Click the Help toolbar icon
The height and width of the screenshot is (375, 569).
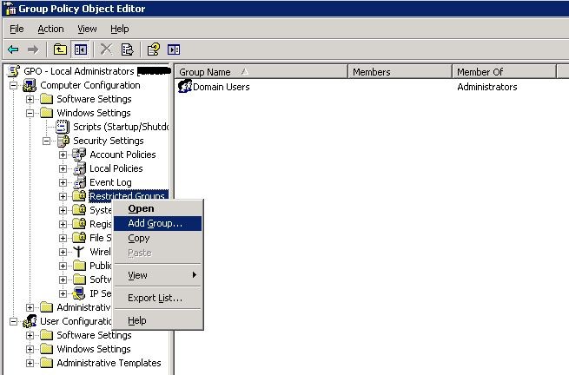pyautogui.click(x=154, y=49)
